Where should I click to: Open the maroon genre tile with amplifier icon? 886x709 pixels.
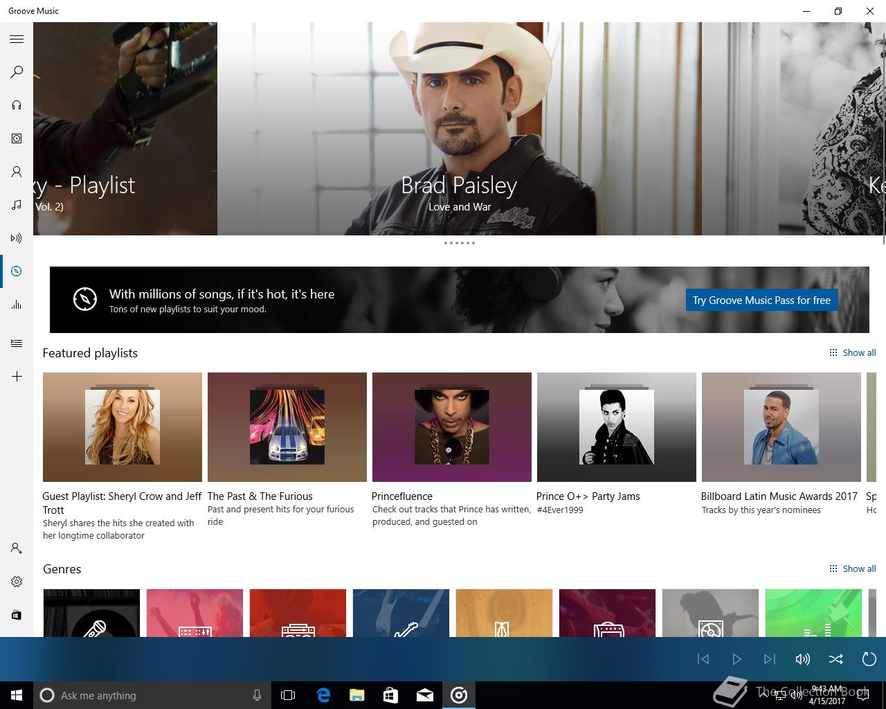click(607, 613)
